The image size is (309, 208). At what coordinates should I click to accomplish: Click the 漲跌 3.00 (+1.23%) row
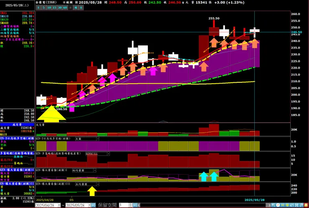18,198
